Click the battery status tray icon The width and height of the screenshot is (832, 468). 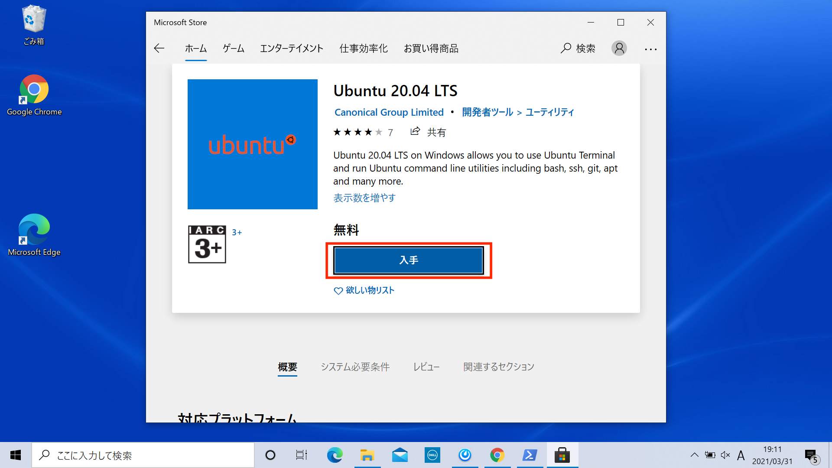click(710, 455)
